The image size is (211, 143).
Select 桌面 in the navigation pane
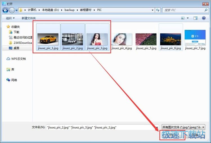[x=16, y=48]
